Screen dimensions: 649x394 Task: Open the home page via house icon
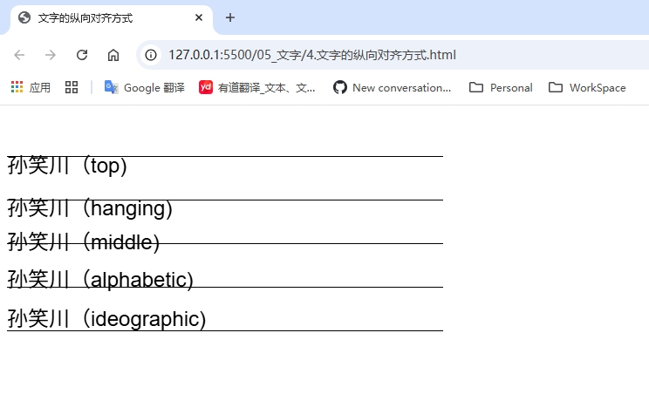point(113,55)
